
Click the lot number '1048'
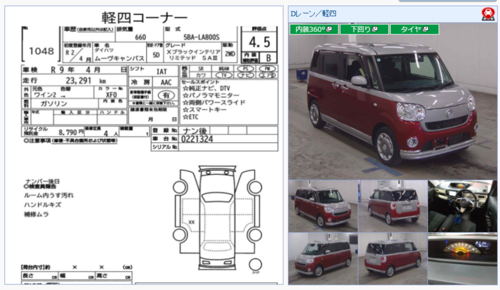(41, 51)
